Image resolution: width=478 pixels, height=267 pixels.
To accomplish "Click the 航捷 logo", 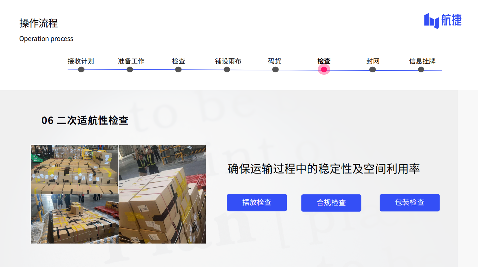I will pos(443,20).
